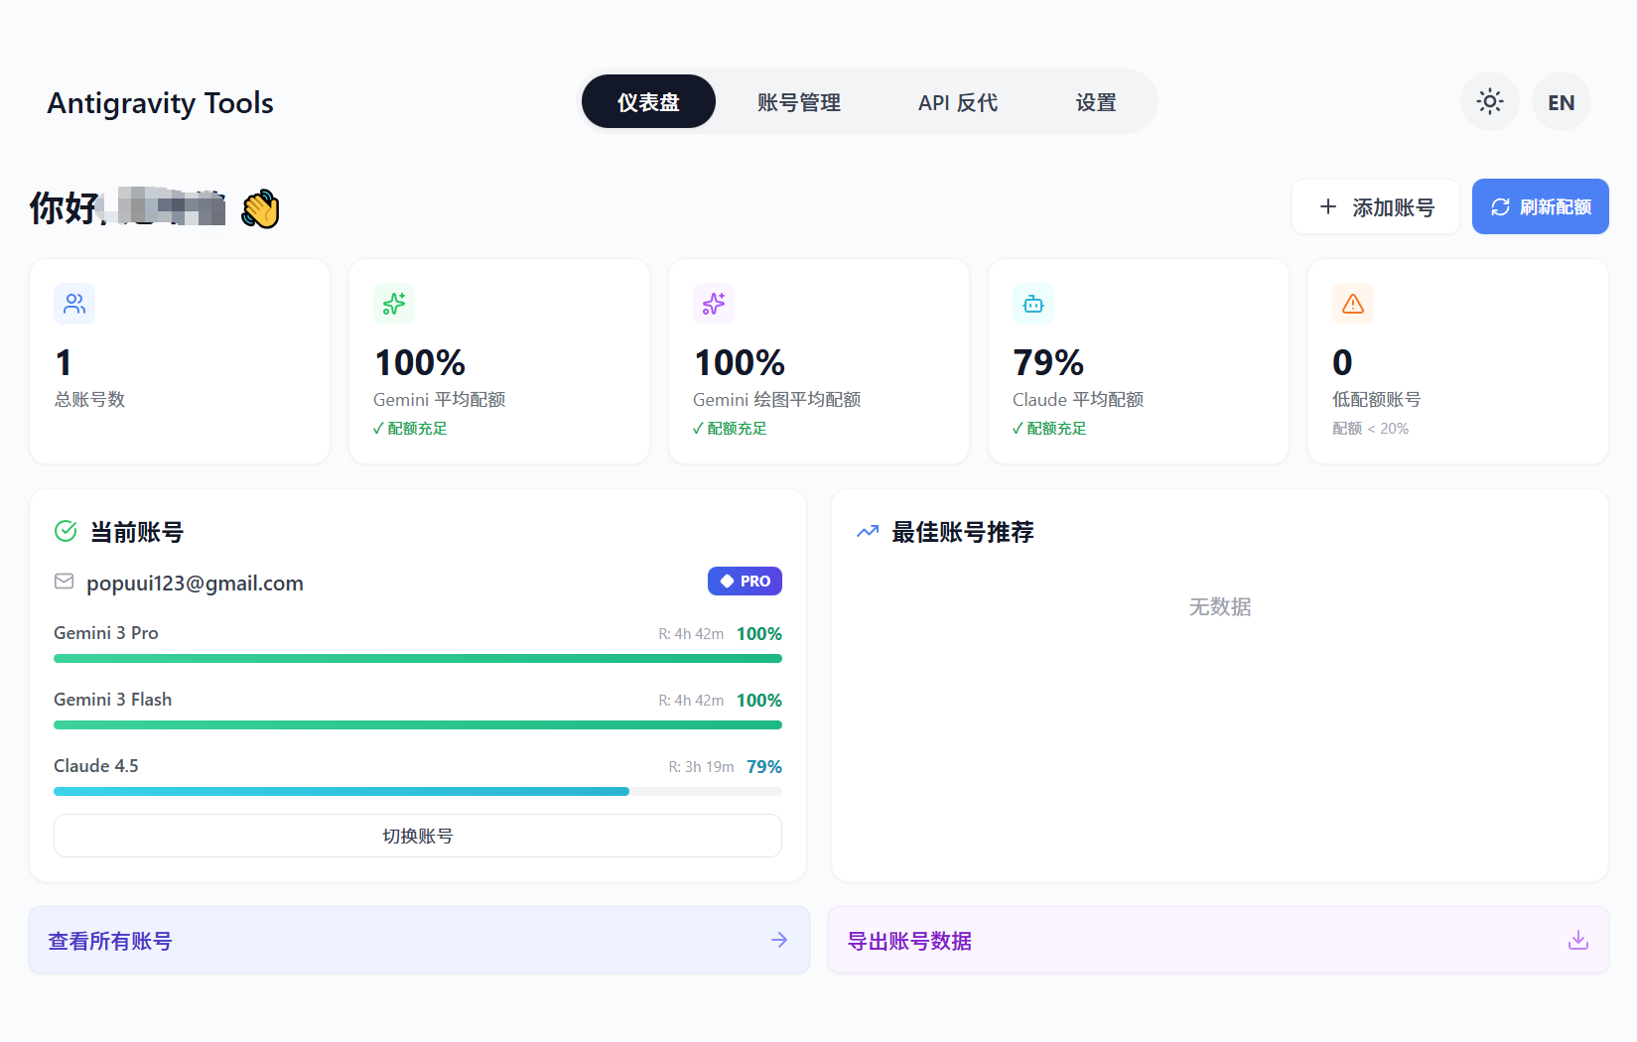1637x1042 pixels.
Task: Click the green check icon beside 当前账号
Action: 65,532
